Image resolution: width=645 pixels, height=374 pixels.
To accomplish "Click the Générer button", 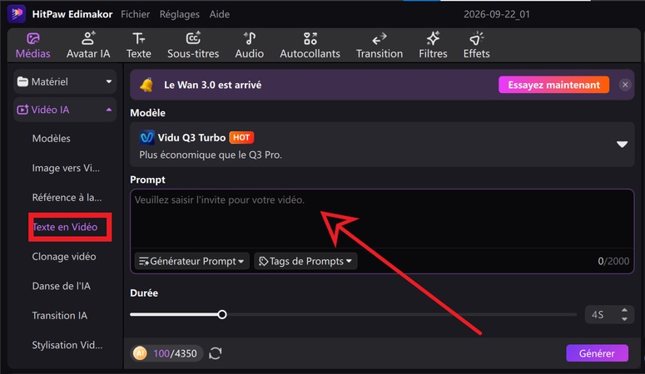I will (x=597, y=353).
